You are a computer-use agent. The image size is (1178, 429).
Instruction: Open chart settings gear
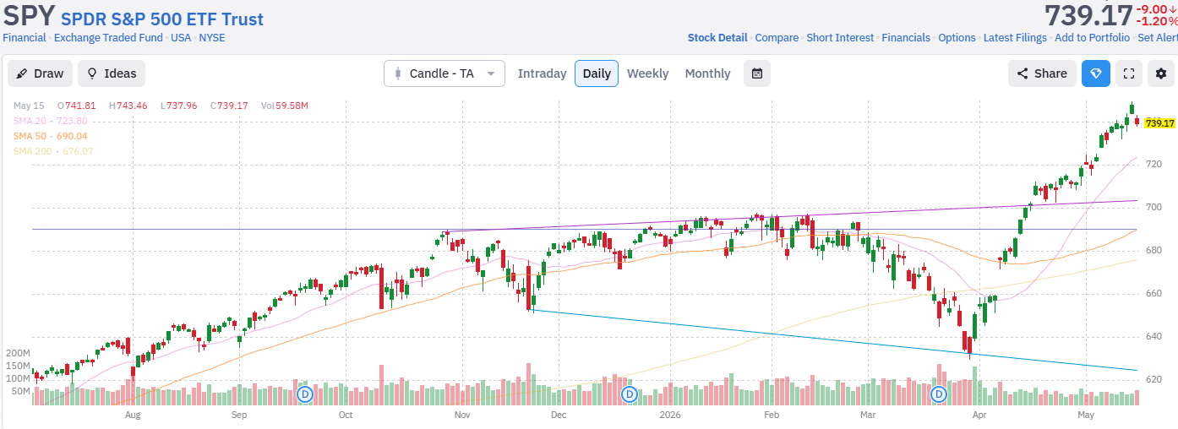1161,73
